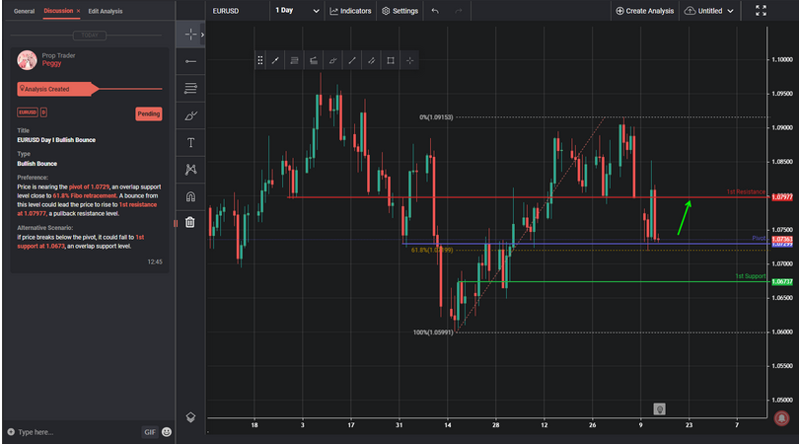Image resolution: width=800 pixels, height=445 pixels.
Task: Open the layers object tree icon
Action: tap(190, 417)
